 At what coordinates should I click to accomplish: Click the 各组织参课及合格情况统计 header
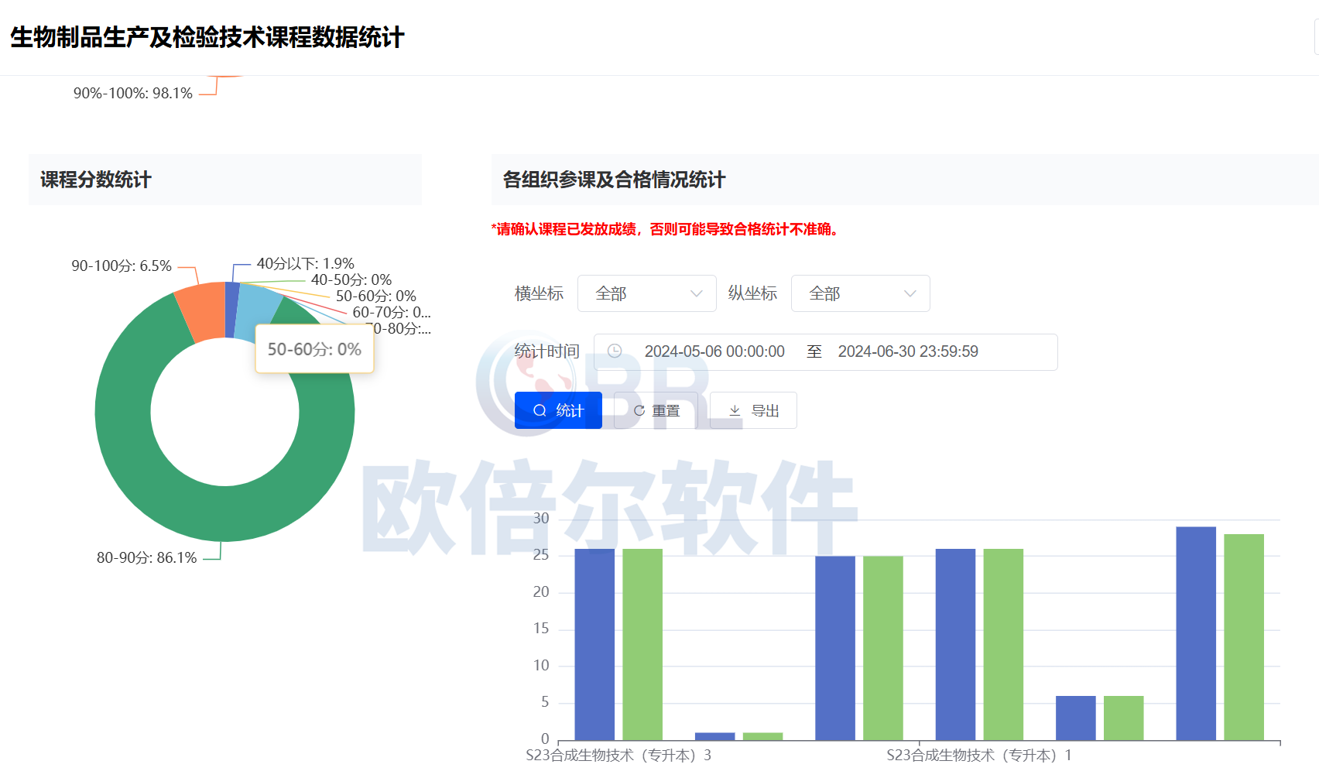[614, 180]
